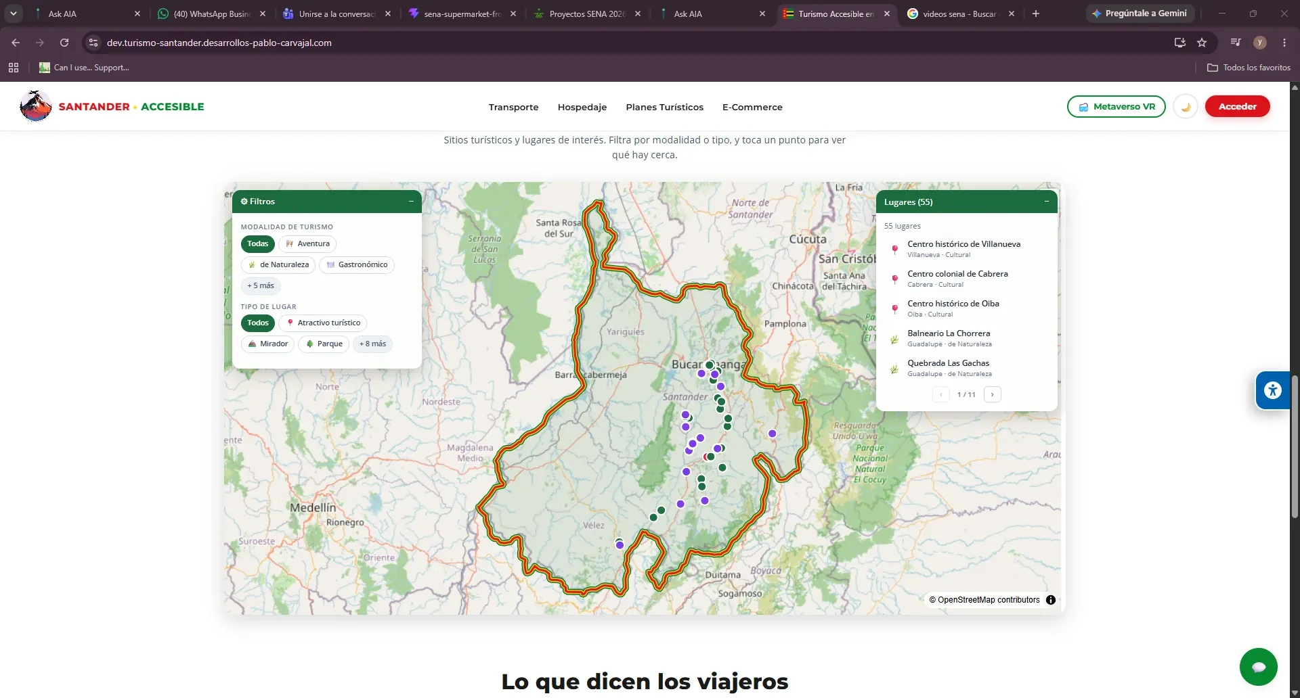
Task: Switch to the sena-supermarket tab
Action: point(462,14)
